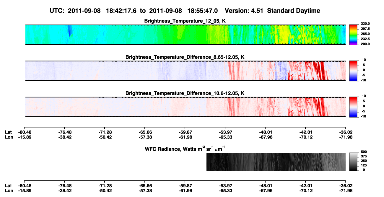Click the '232.5' color bar label
Viewport: 384px width, 197px height.
[365, 39]
